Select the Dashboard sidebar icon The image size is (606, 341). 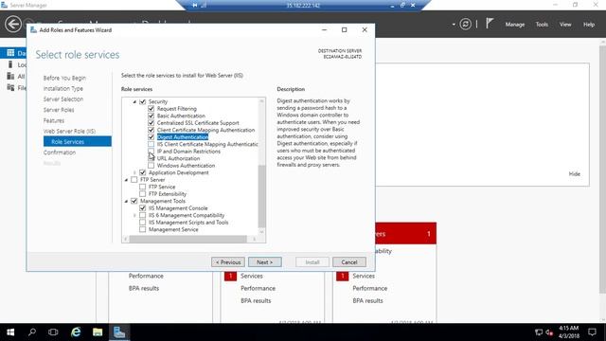pos(10,53)
